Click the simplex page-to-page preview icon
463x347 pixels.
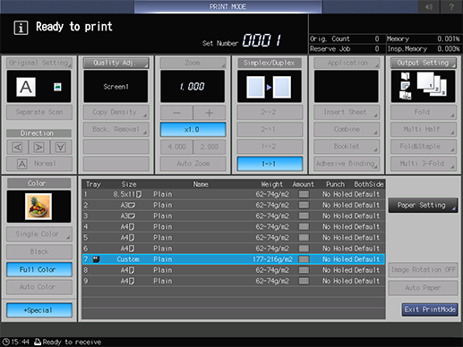click(270, 87)
